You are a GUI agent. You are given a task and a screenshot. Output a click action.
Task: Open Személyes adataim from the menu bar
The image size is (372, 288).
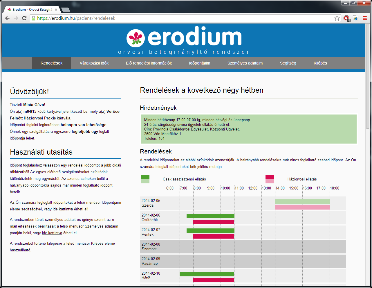[x=245, y=63]
